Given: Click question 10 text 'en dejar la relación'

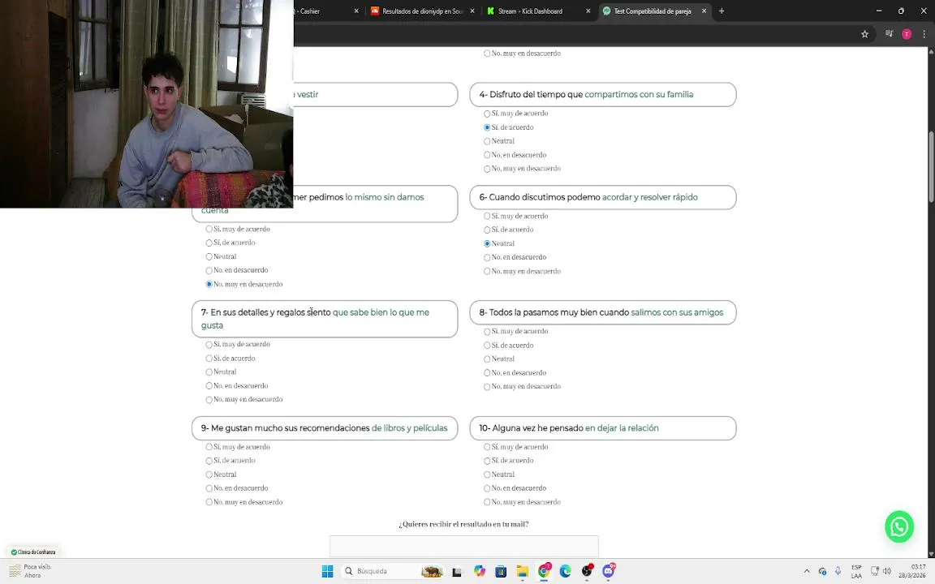Looking at the screenshot, I should tap(622, 428).
